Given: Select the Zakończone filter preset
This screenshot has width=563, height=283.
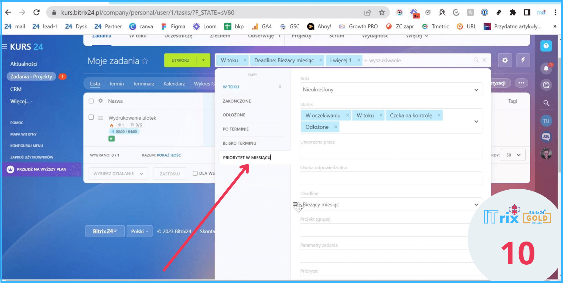Looking at the screenshot, I should point(237,101).
